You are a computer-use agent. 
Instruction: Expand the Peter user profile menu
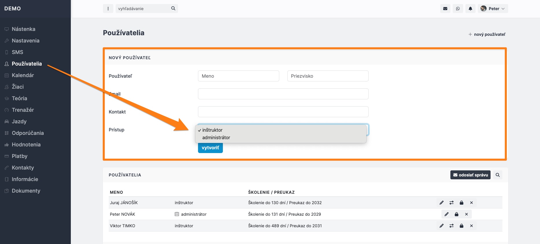tap(493, 9)
